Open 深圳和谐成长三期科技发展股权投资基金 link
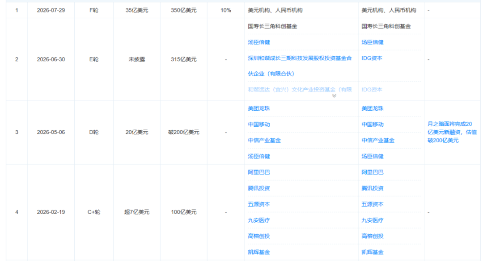 (300, 66)
